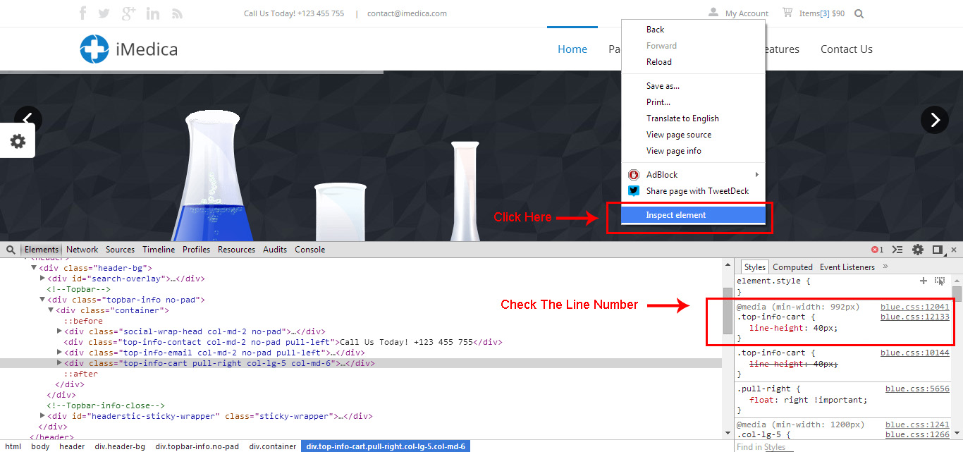Screen dimensions: 963x452
Task: Show the console drawer icon
Action: click(x=897, y=250)
